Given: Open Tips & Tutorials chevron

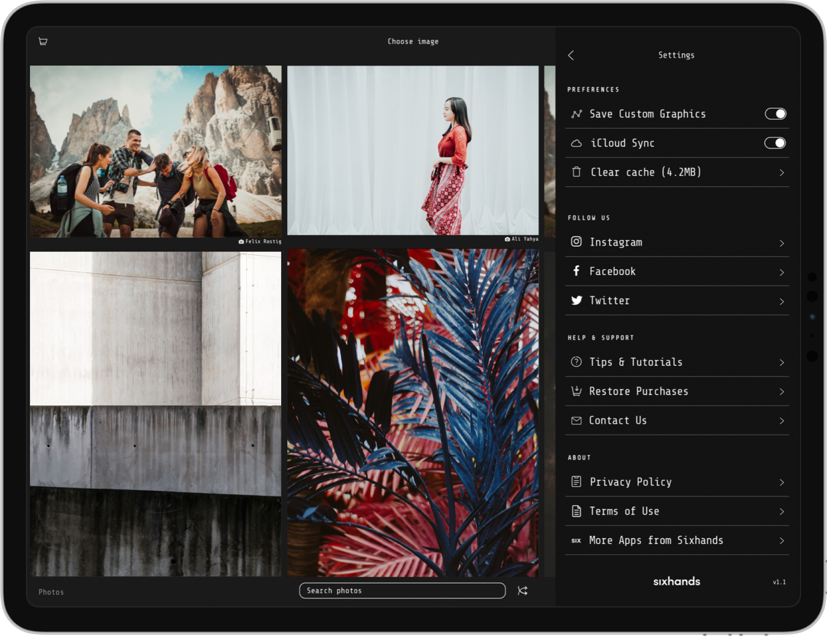Looking at the screenshot, I should pos(782,362).
